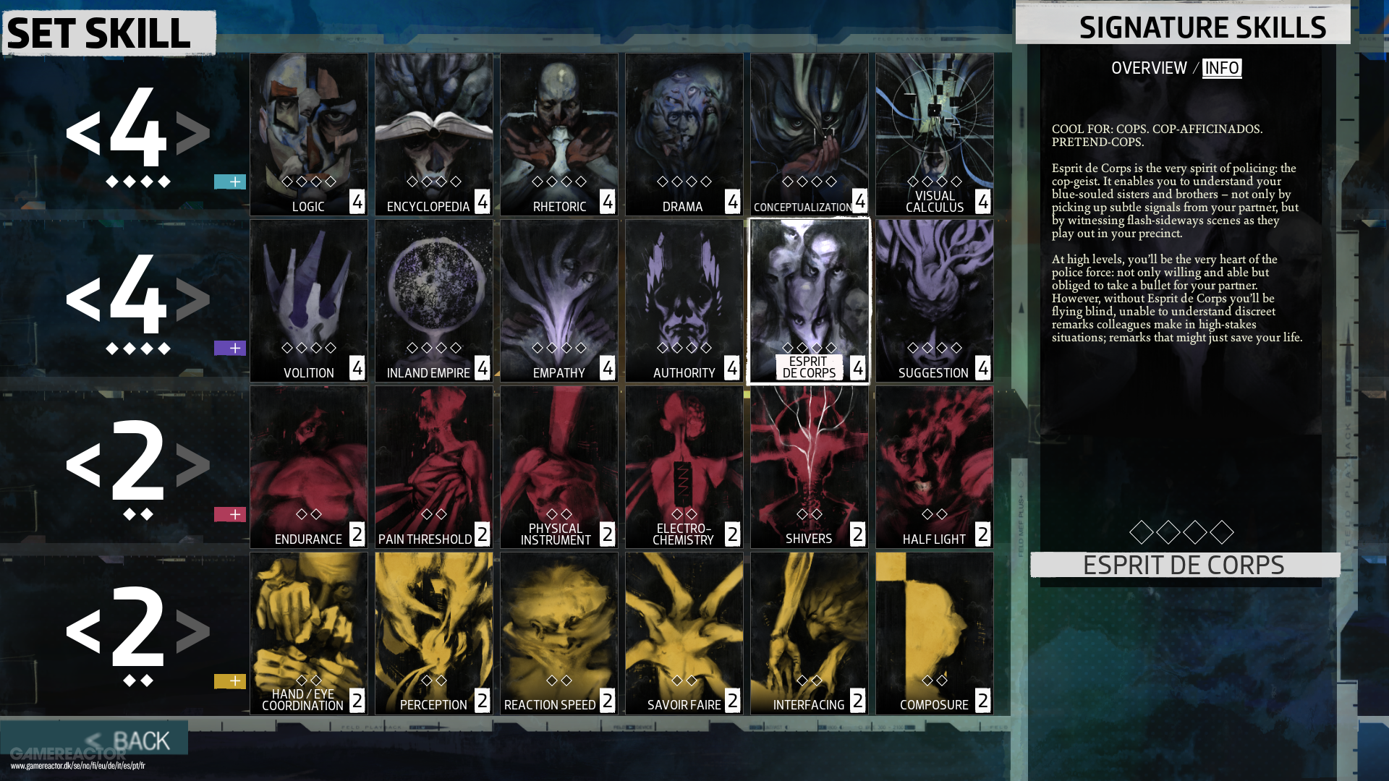Viewport: 1389px width, 781px height.
Task: Select the Encyclopedia skill card
Action: pyautogui.click(x=434, y=135)
